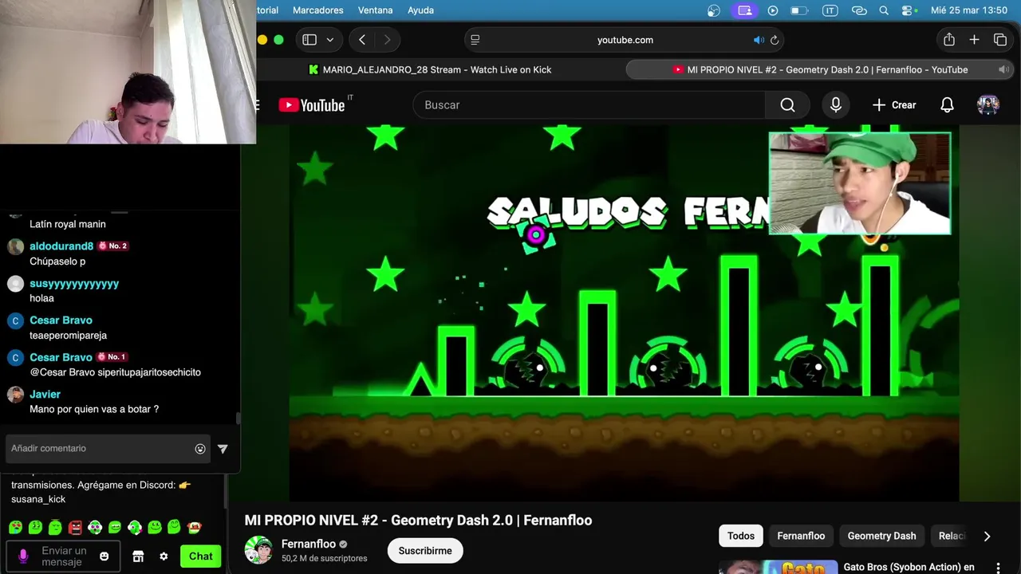Activate YouTube voice search microphone
This screenshot has width=1021, height=574.
pyautogui.click(x=836, y=105)
